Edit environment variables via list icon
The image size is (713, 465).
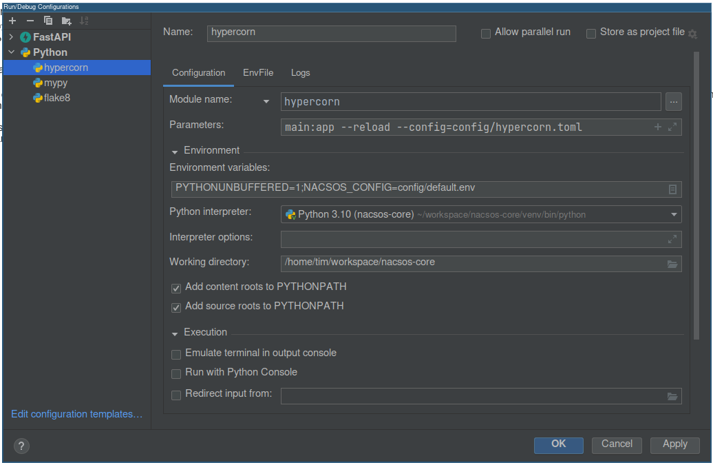click(672, 189)
